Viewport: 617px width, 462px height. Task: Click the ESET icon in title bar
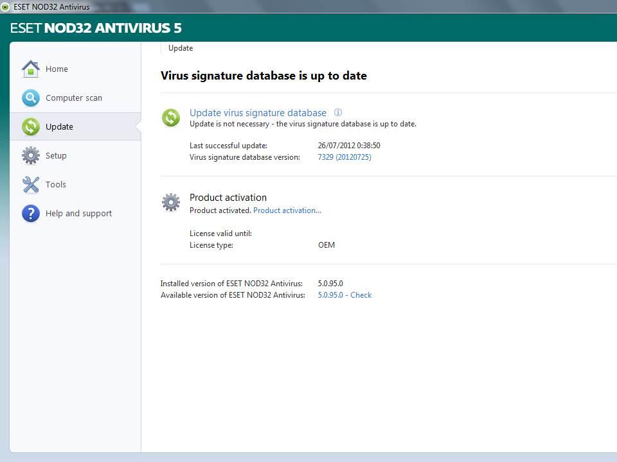(x=5, y=7)
